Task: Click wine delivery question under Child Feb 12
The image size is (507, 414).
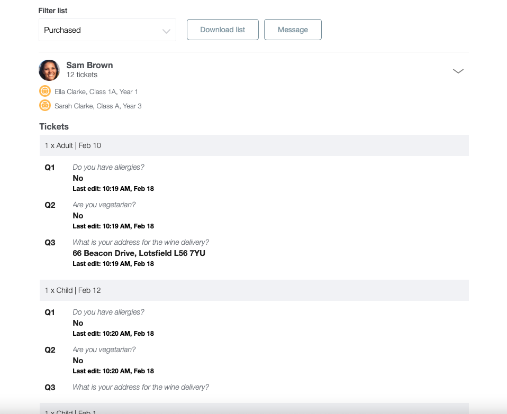Action: [141, 387]
